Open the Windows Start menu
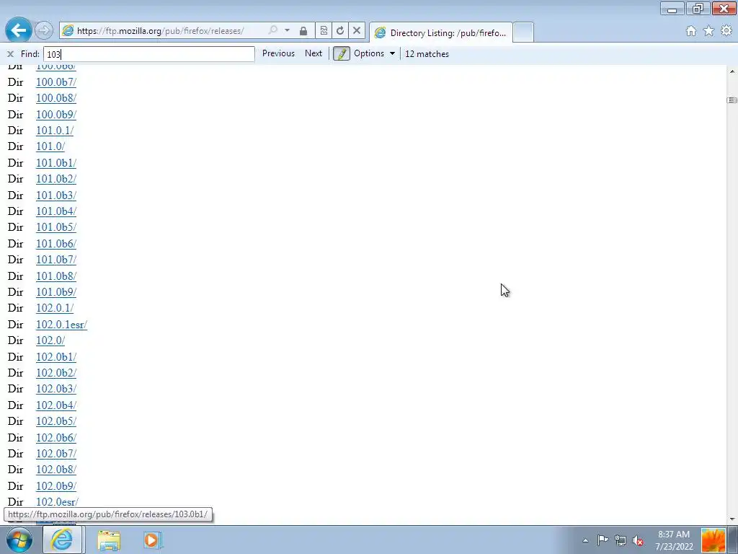Image resolution: width=738 pixels, height=554 pixels. (19, 540)
